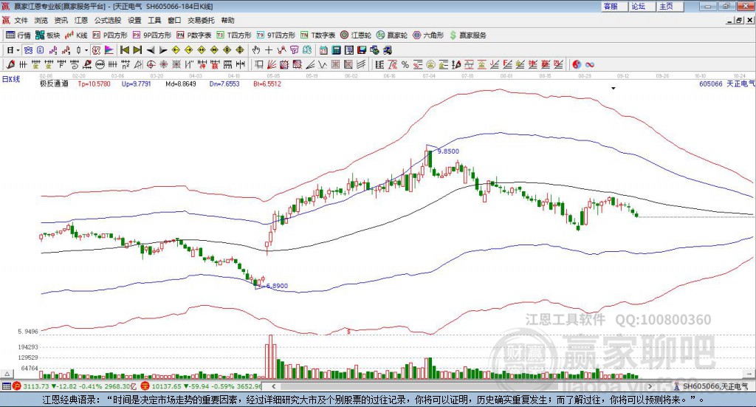Open the 文件 menu

click(21, 20)
